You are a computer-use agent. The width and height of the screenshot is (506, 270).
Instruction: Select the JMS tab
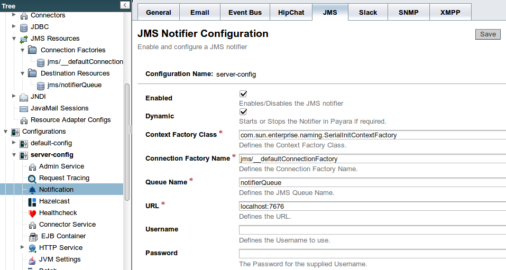[x=330, y=12]
